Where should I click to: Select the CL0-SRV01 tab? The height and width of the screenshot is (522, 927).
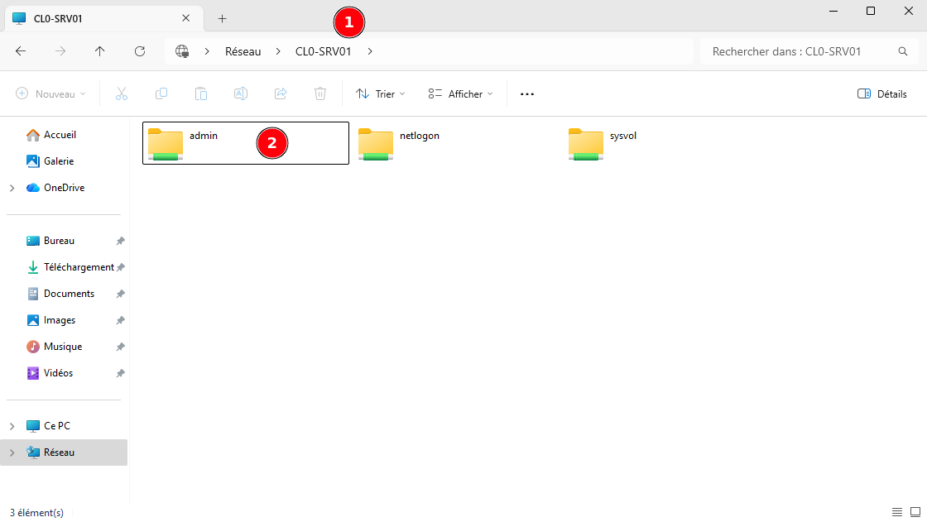104,18
